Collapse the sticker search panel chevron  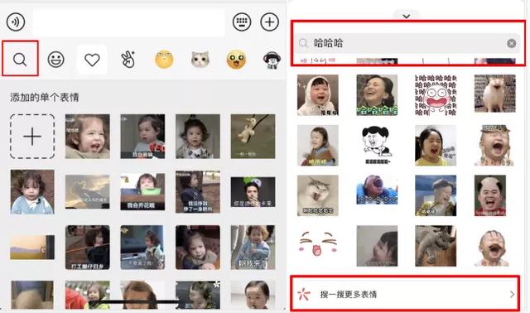click(407, 16)
